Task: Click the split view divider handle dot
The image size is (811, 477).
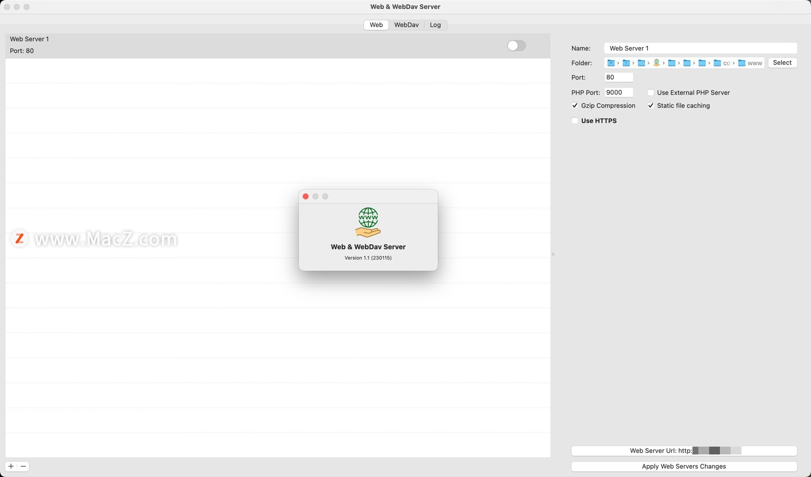Action: 553,254
